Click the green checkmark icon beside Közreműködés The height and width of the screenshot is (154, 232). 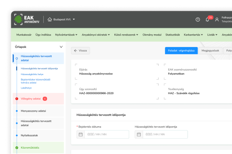tap(17, 148)
